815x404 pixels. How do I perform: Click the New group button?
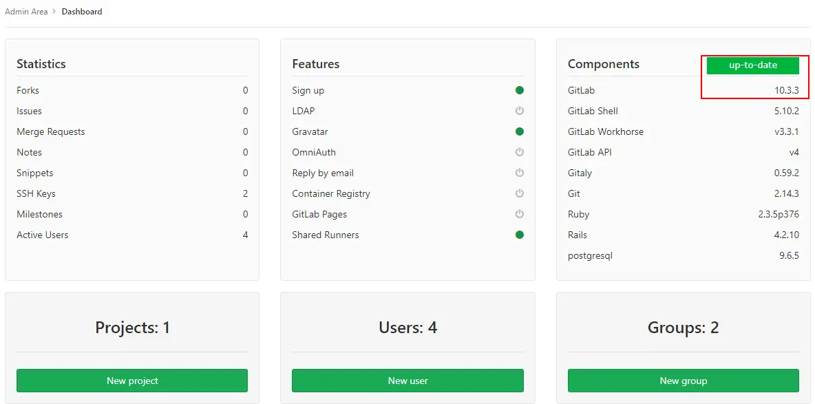(x=683, y=381)
